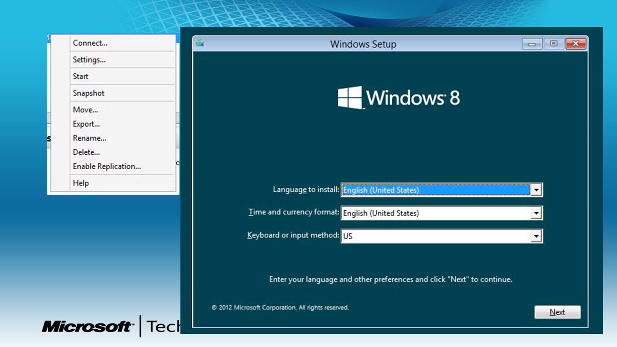The image size is (617, 347).
Task: Click the Next button in Windows Setup
Action: [x=557, y=312]
